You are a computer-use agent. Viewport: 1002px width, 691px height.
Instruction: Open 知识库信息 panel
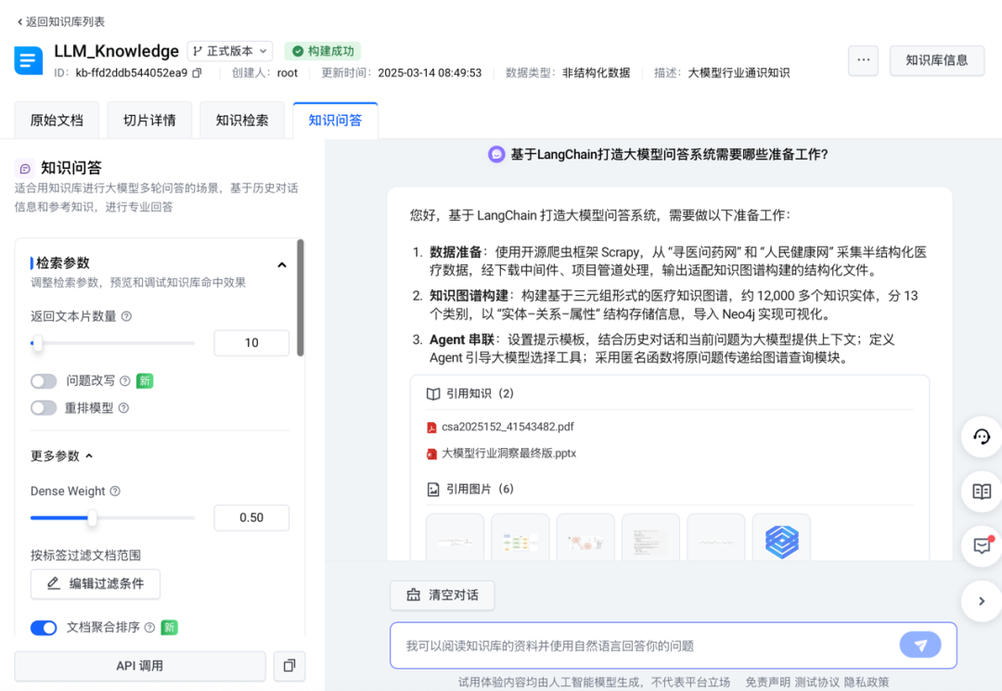pos(936,60)
